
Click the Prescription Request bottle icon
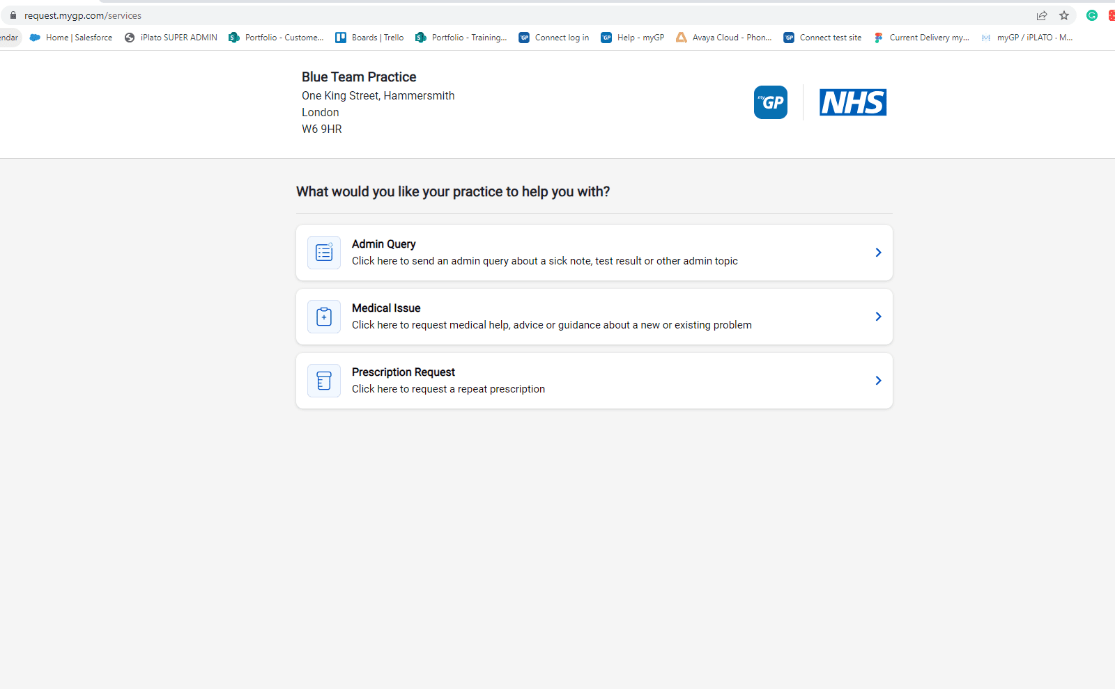pos(324,381)
